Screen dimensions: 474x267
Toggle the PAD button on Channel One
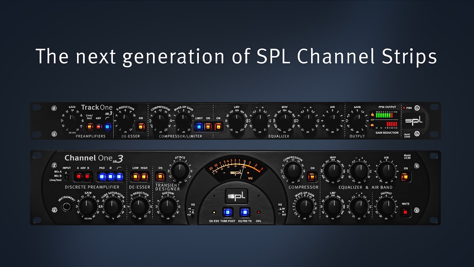(101, 177)
